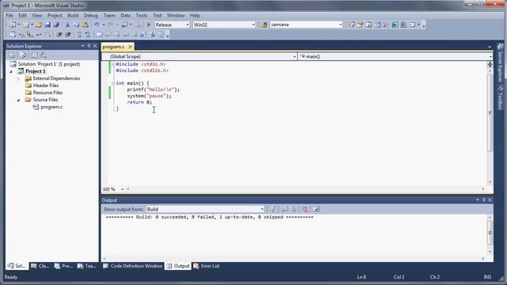Close the Solution Explorer panel
This screenshot has width=507, height=285.
tap(95, 46)
